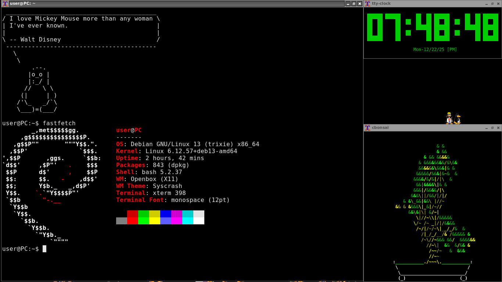Click the "Terminal Font: monospace (12pt)" line

[x=173, y=200]
